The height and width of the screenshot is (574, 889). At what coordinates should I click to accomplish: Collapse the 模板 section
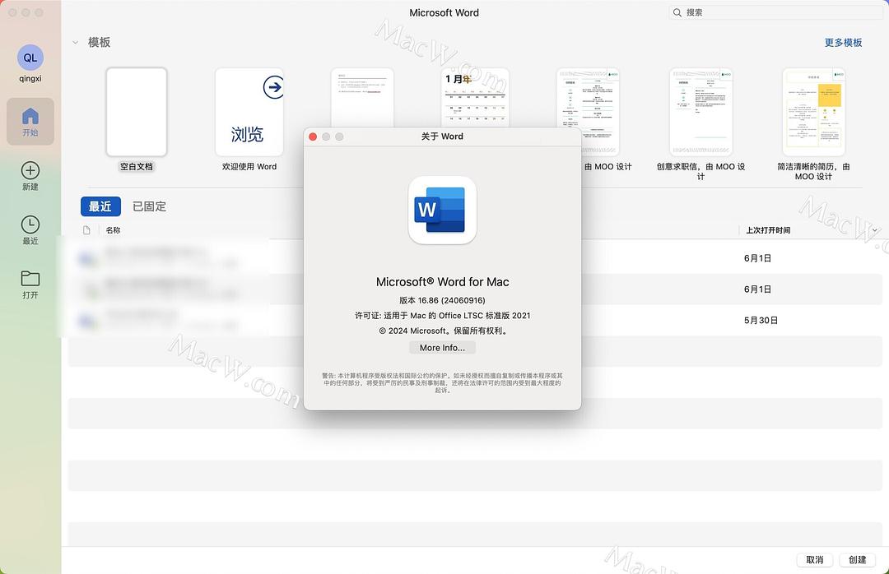tap(76, 43)
